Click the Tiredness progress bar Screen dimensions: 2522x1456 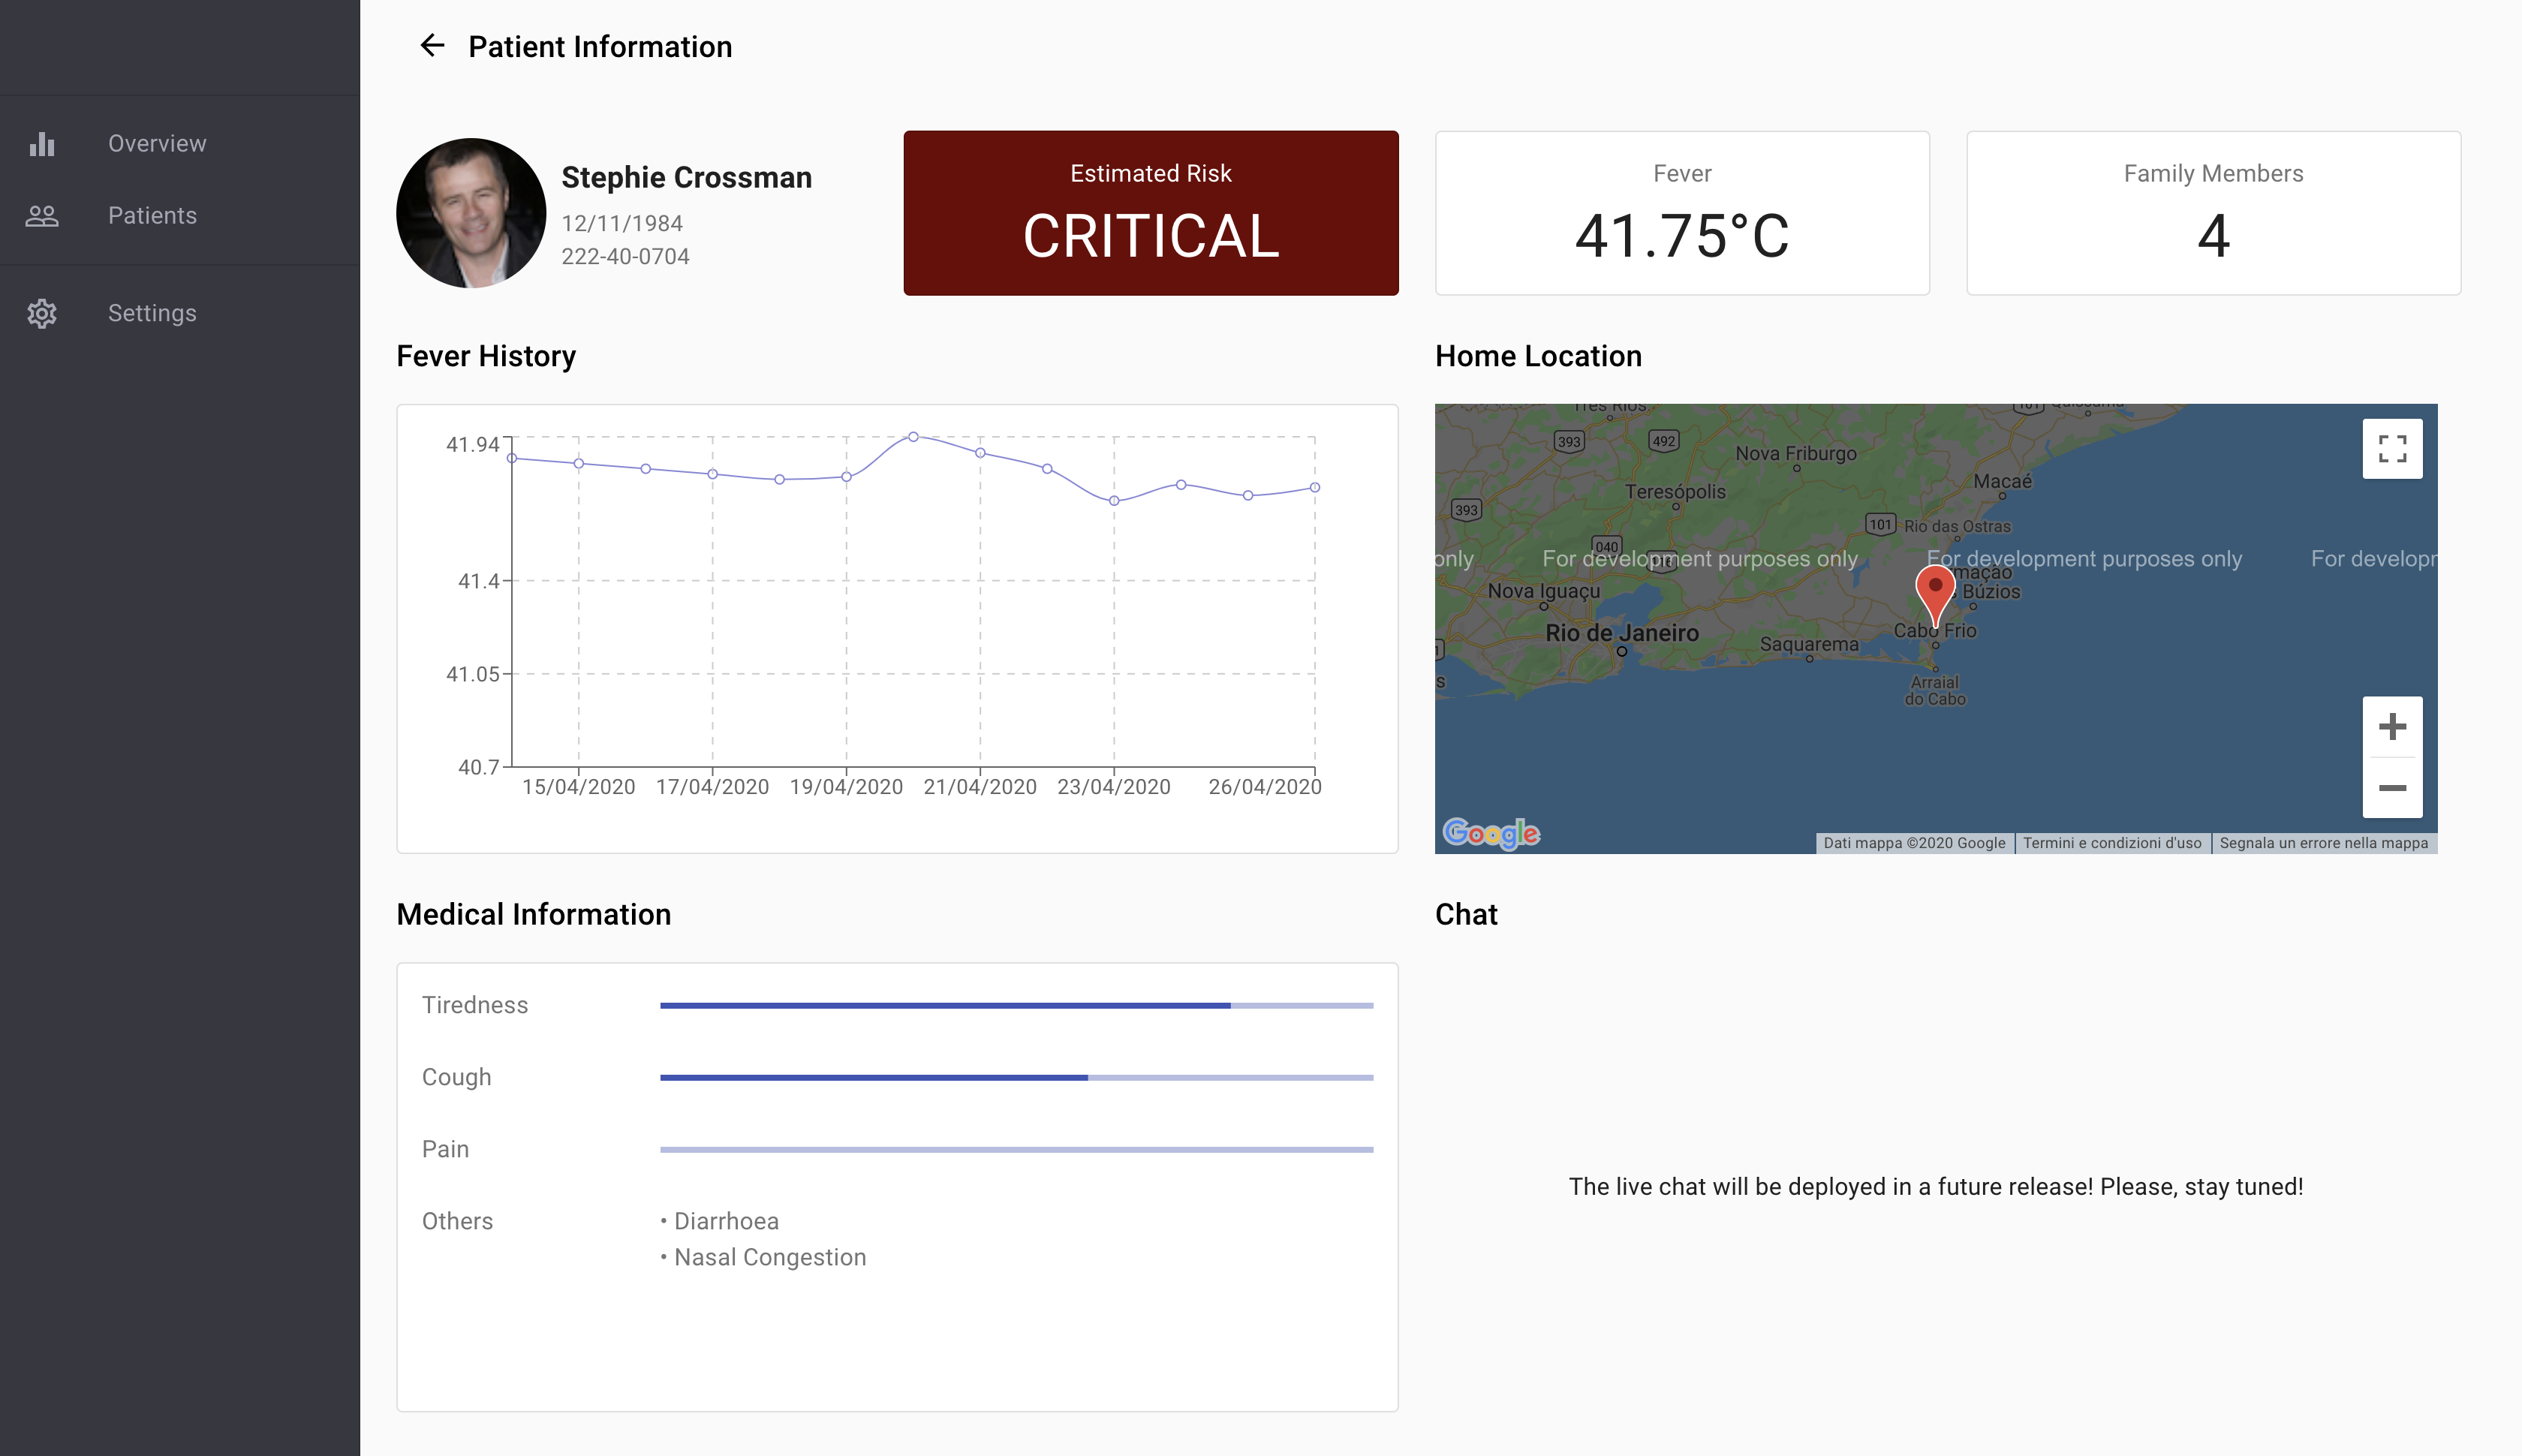tap(1016, 1006)
